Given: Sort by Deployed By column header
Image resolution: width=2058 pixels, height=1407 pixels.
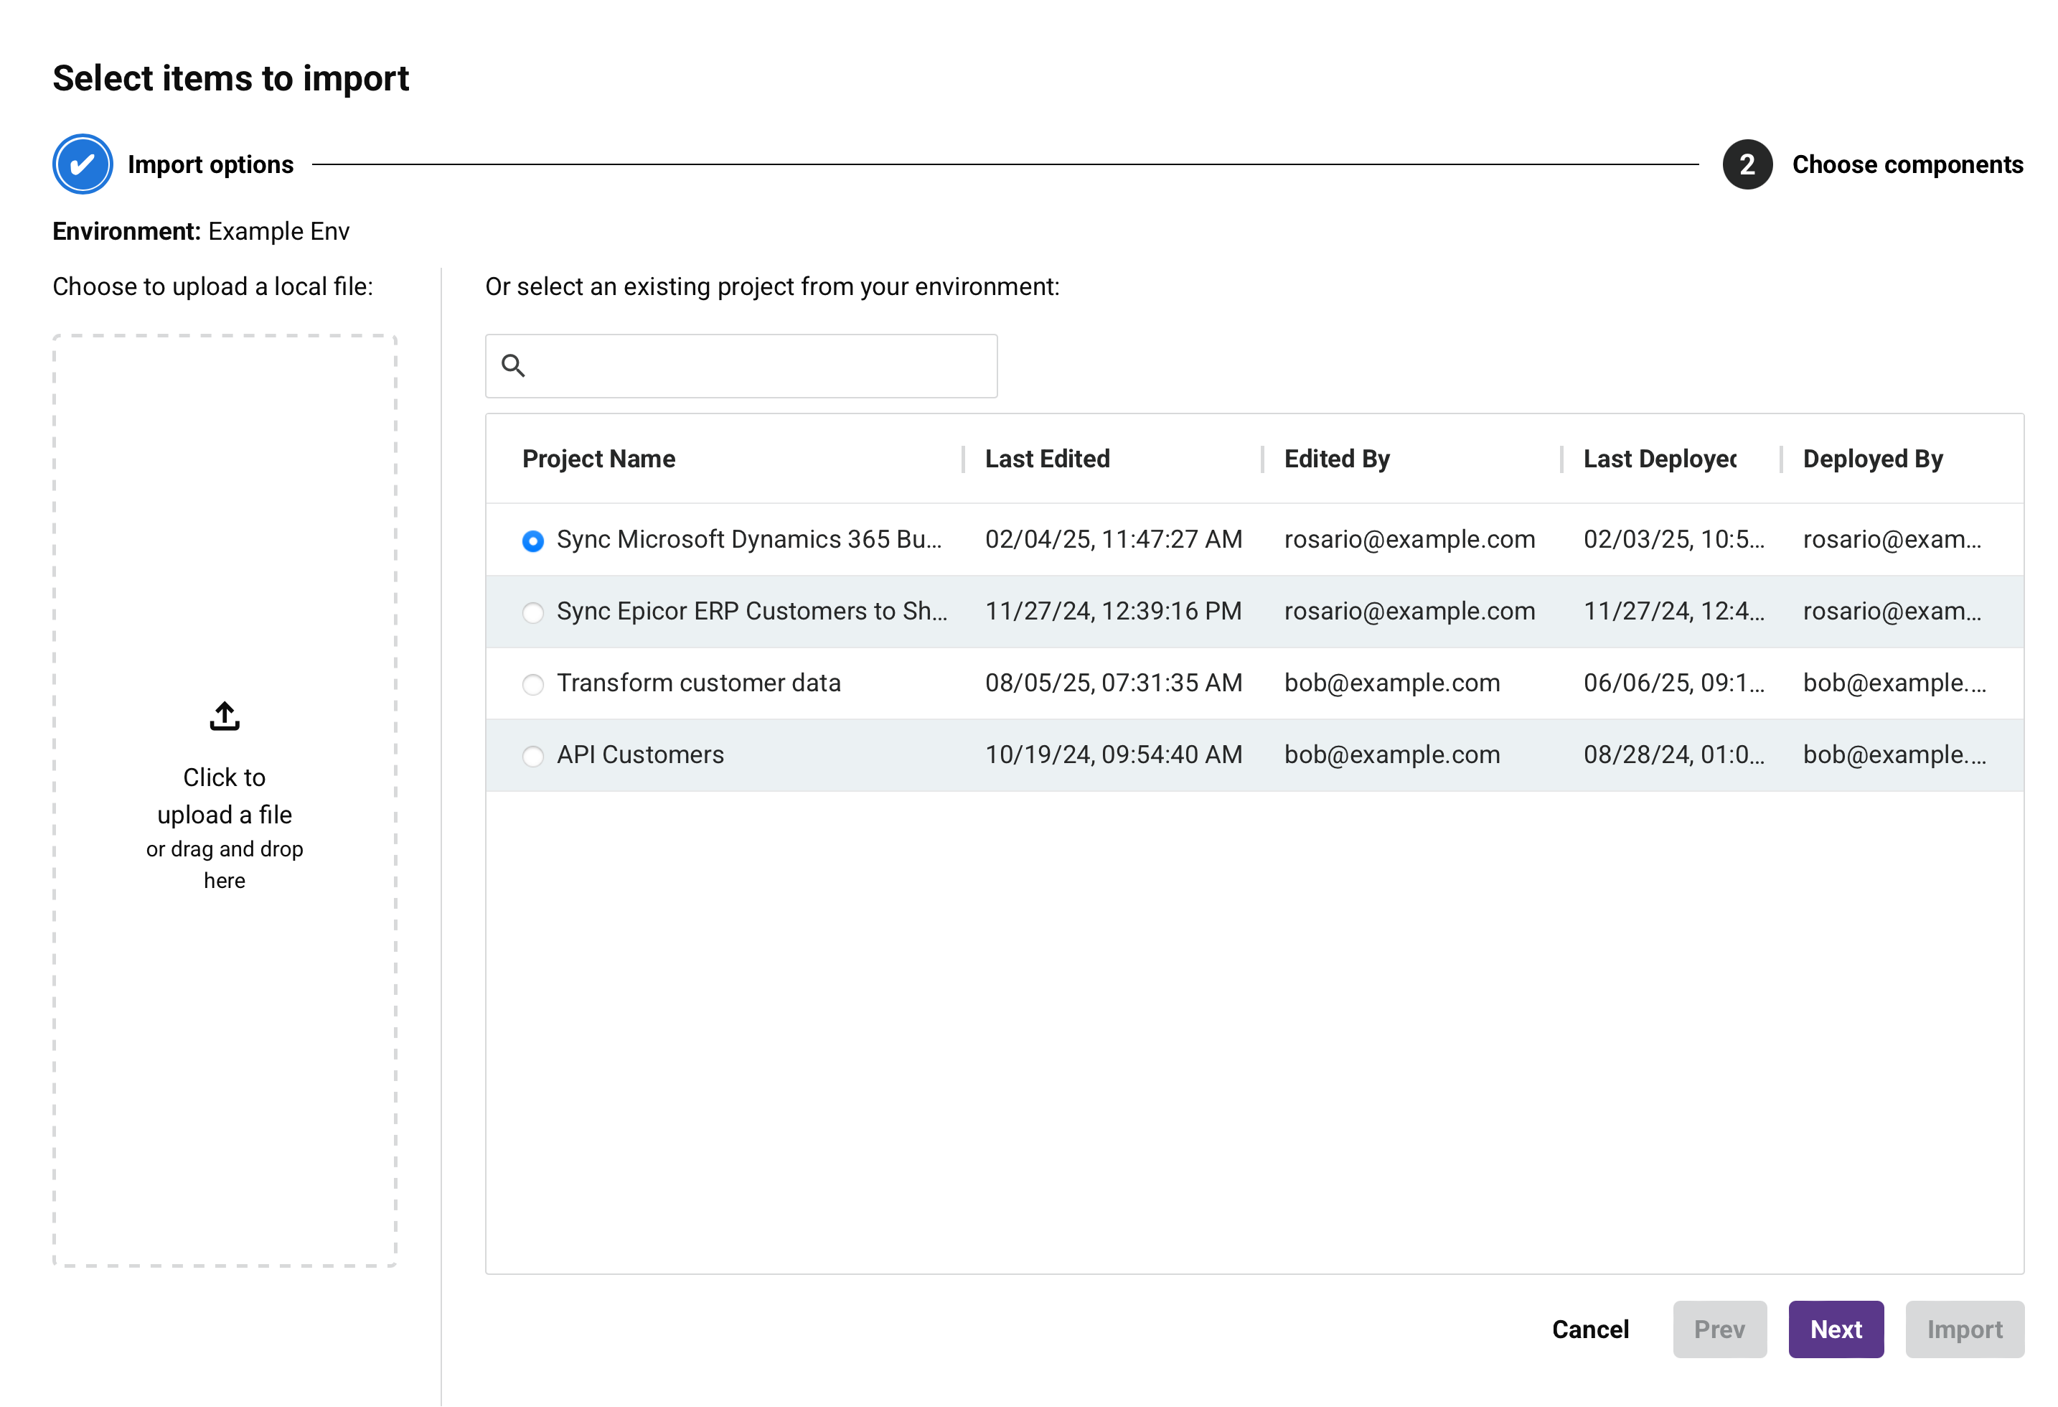Looking at the screenshot, I should (x=1872, y=458).
